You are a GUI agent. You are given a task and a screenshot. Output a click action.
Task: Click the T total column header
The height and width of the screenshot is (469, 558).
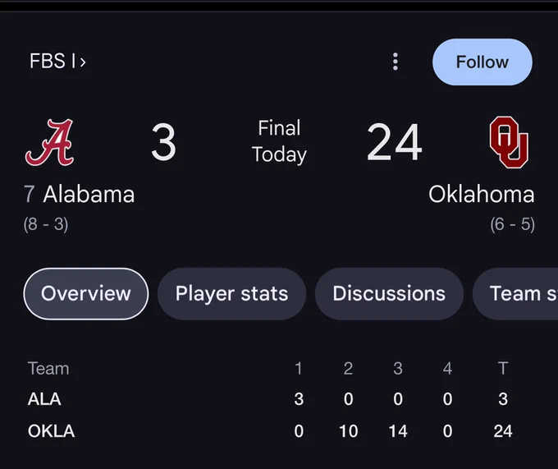tap(503, 368)
